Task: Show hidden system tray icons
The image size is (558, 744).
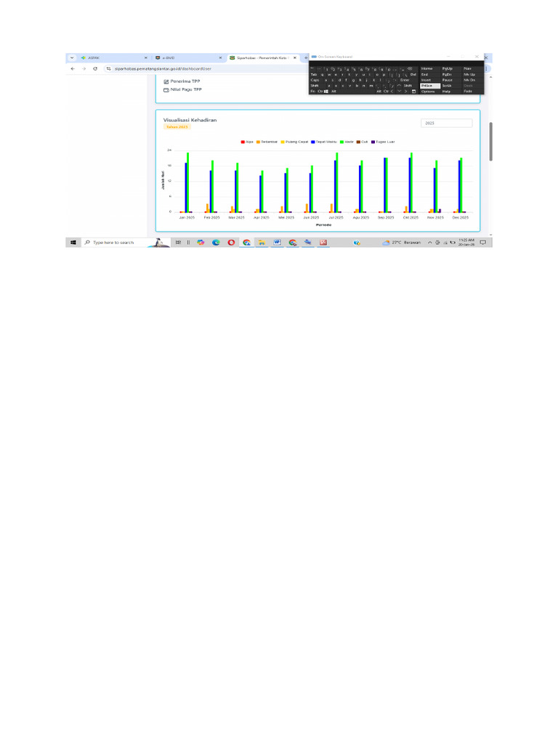Action: pyautogui.click(x=430, y=243)
